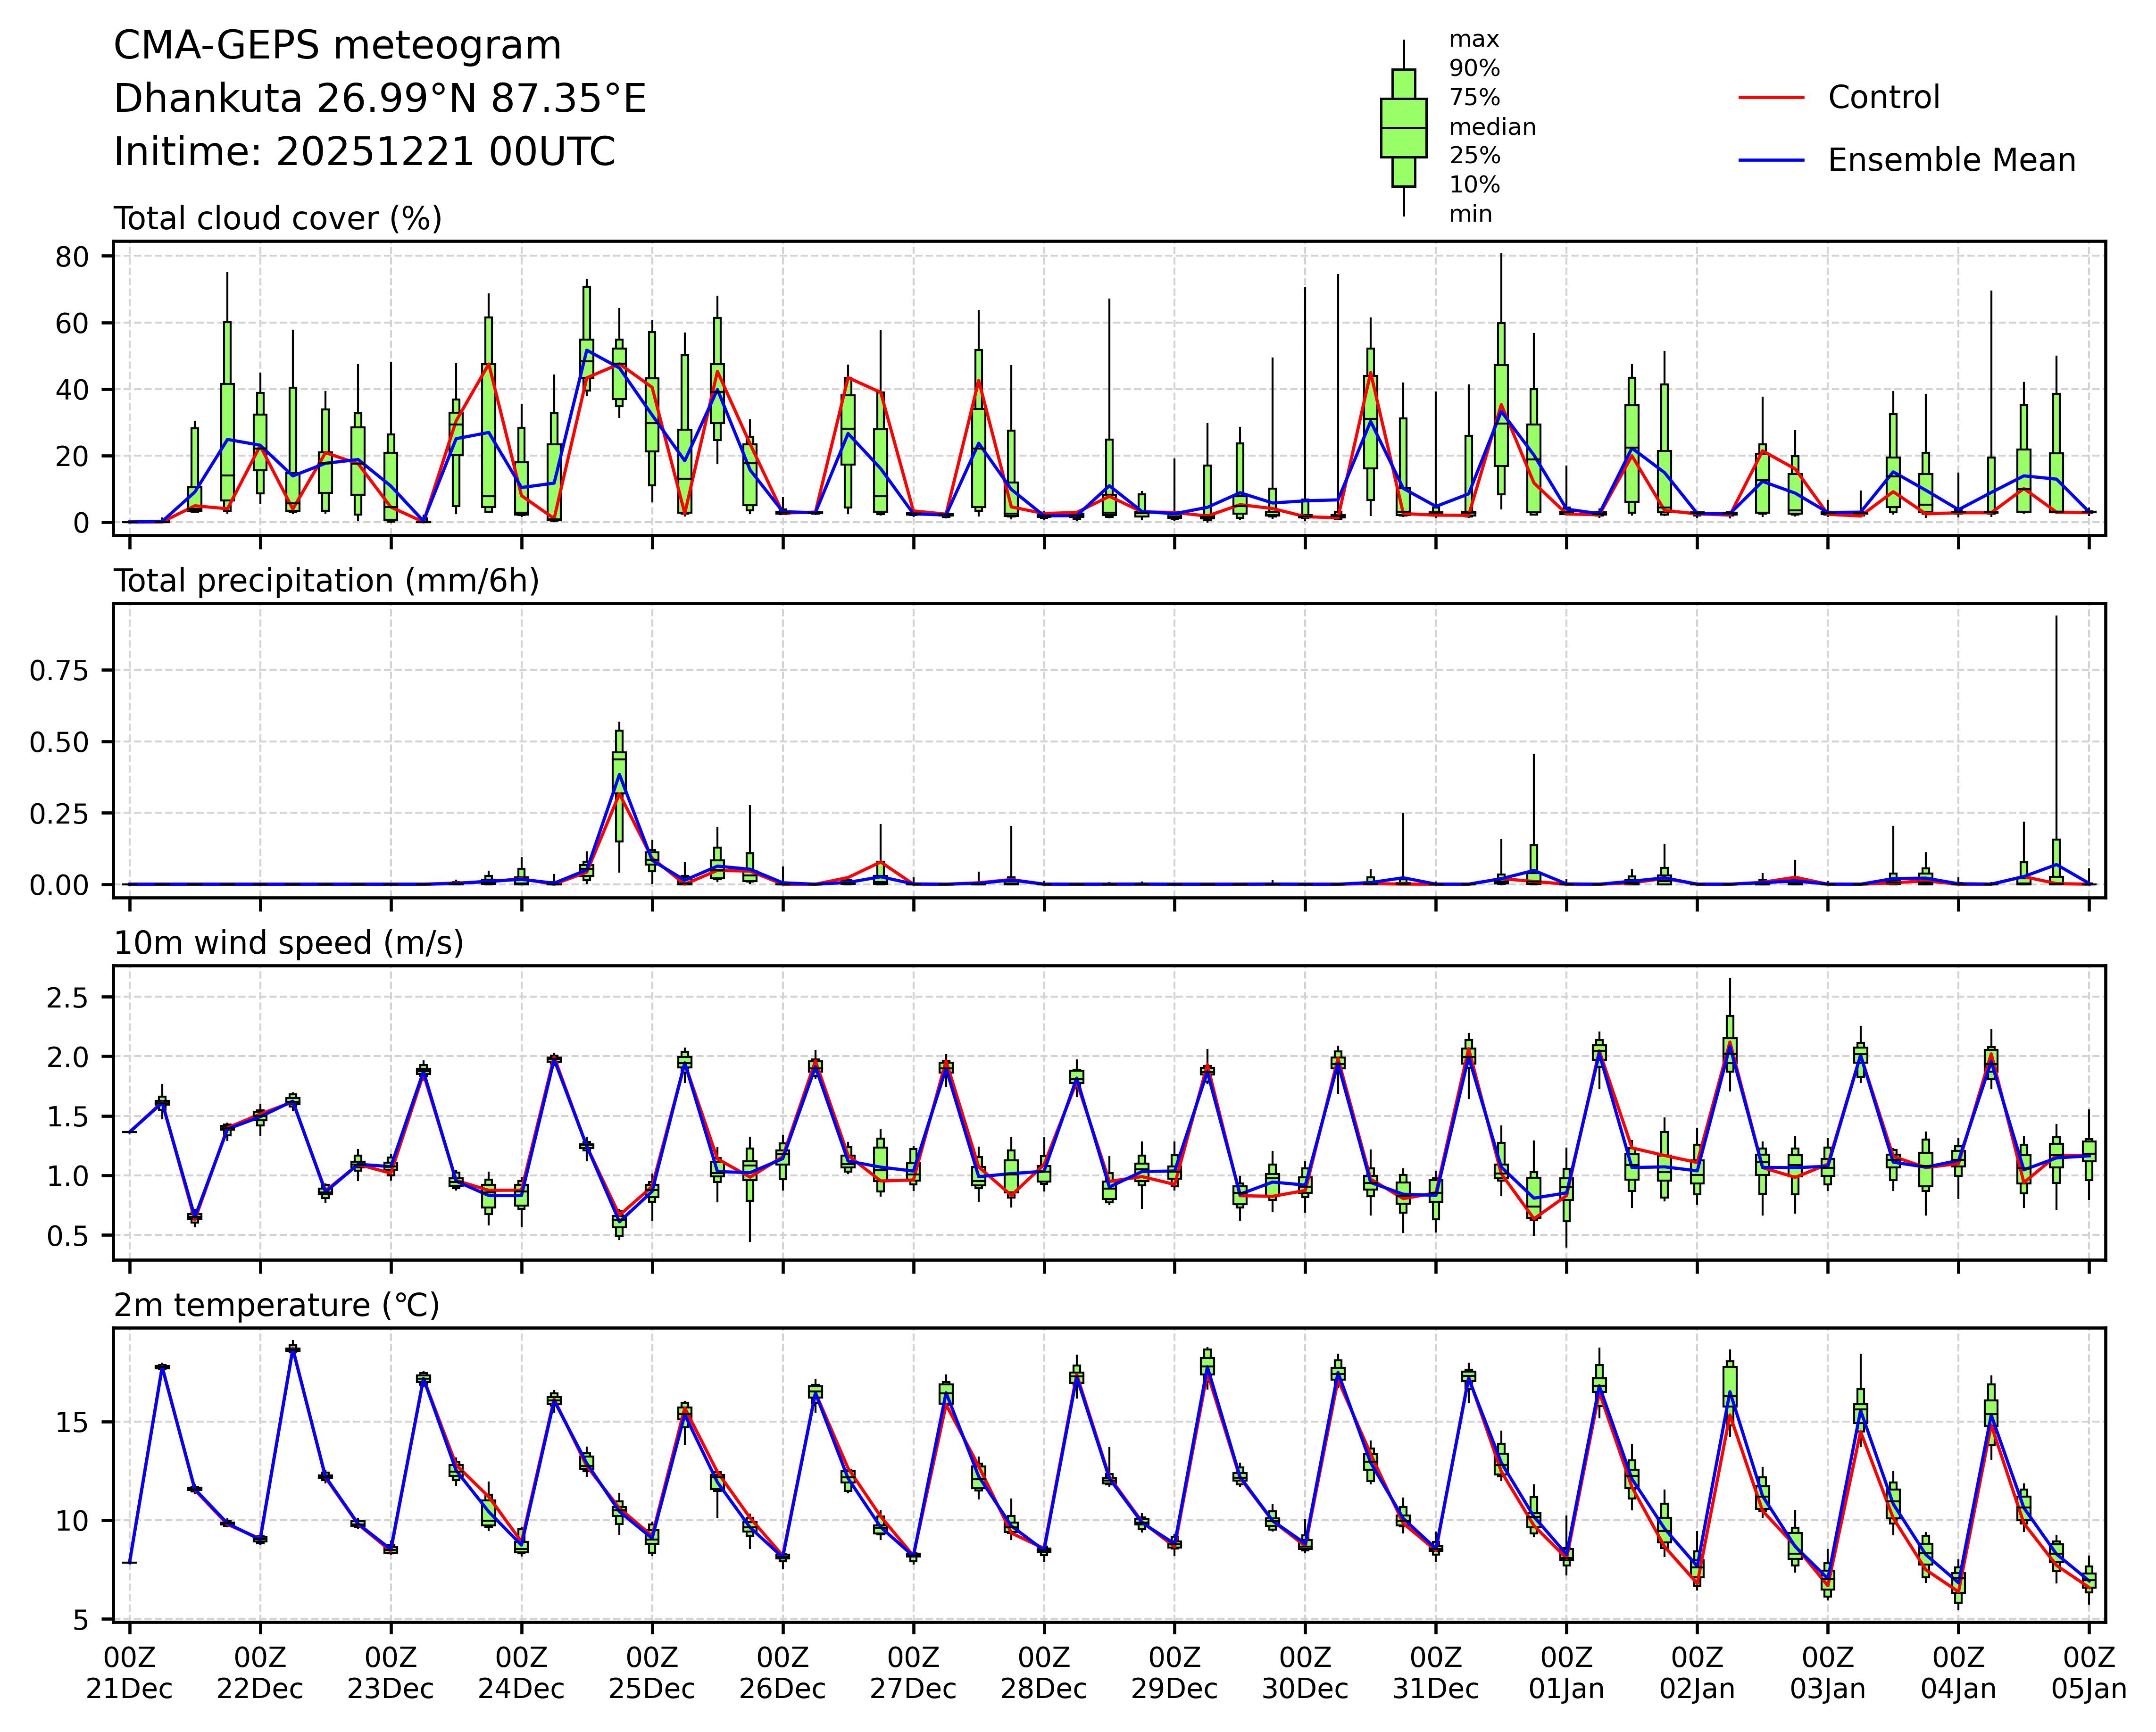Click the red Control legend line

(1771, 98)
